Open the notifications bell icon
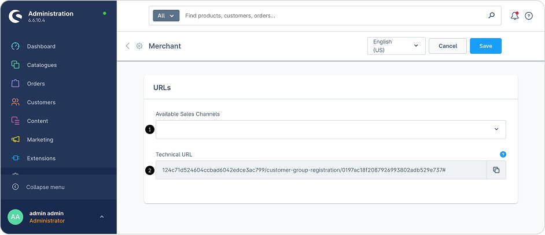The width and height of the screenshot is (545, 235). [514, 16]
